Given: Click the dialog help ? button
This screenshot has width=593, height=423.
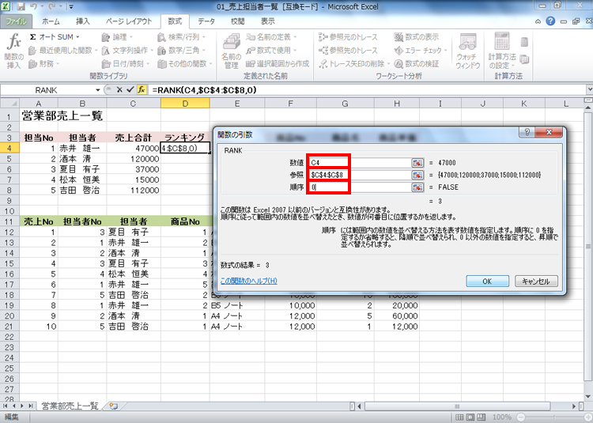Looking at the screenshot, I should point(527,132).
